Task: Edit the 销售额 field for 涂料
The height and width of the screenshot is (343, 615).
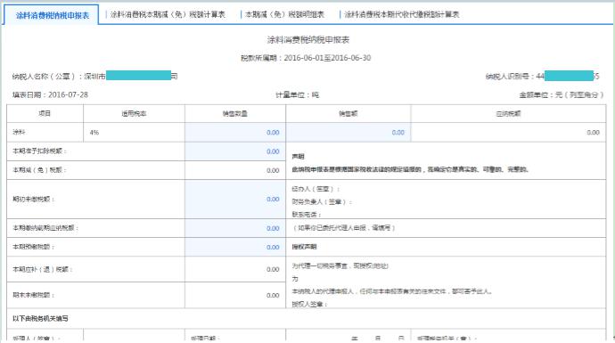Action: (348, 133)
